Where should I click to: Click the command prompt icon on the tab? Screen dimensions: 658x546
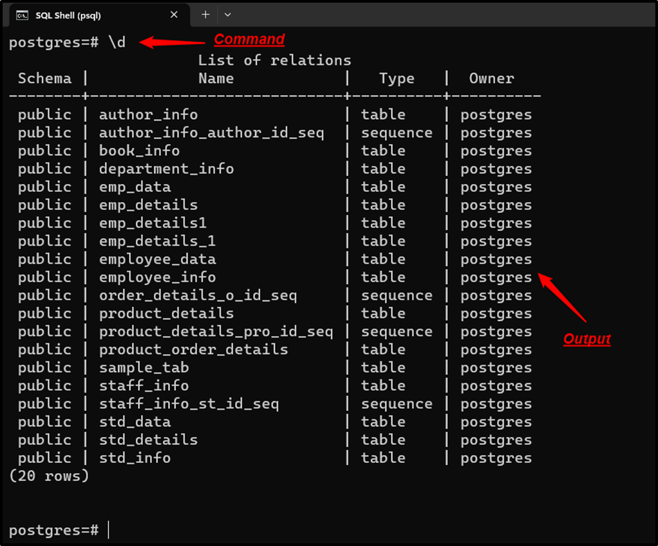[21, 14]
